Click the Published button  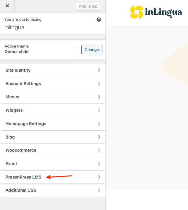coord(88,6)
